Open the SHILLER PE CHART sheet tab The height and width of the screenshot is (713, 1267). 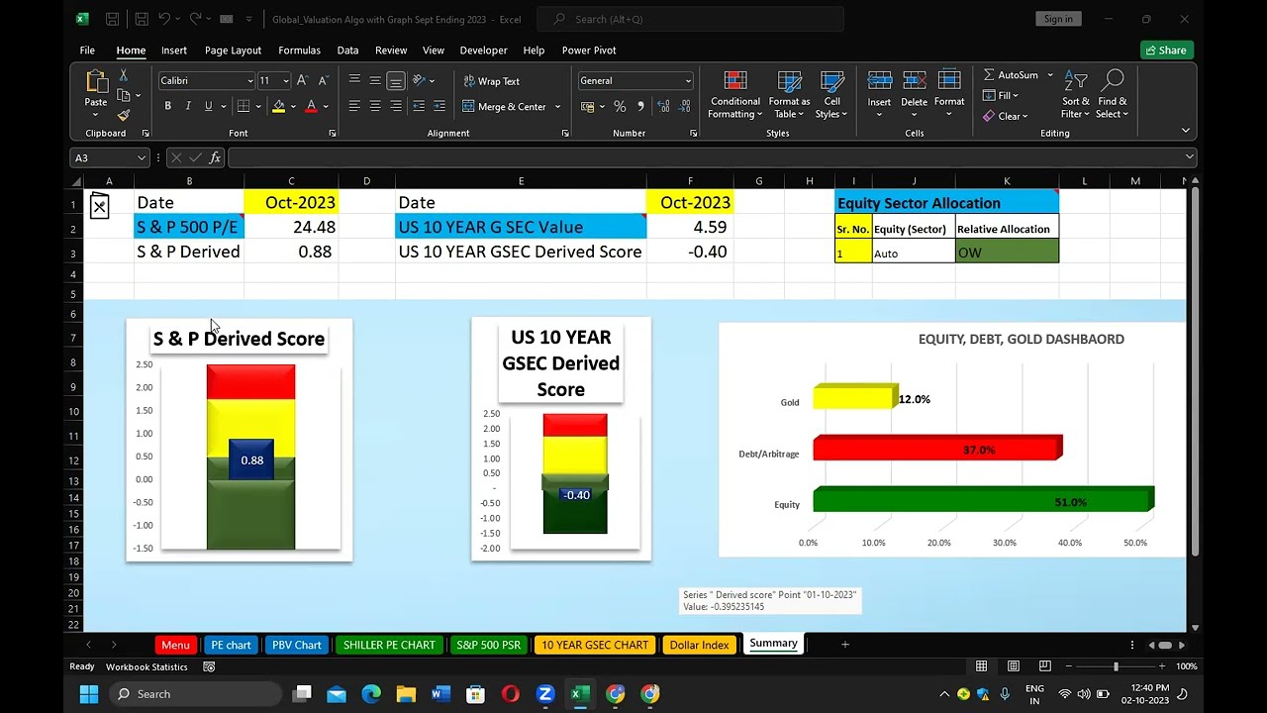[389, 645]
